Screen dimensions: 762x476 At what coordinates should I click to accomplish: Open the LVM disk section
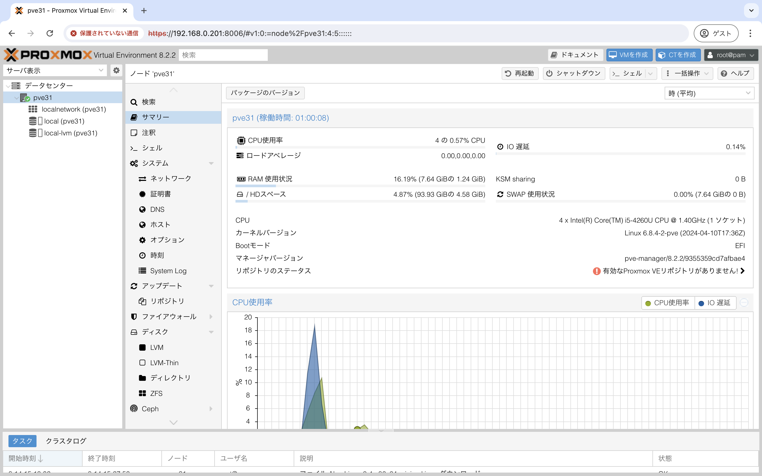[x=156, y=347]
